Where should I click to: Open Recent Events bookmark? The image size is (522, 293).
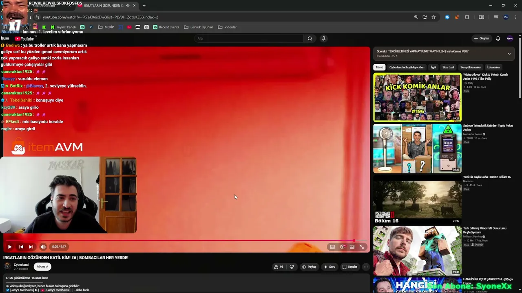tap(166, 27)
